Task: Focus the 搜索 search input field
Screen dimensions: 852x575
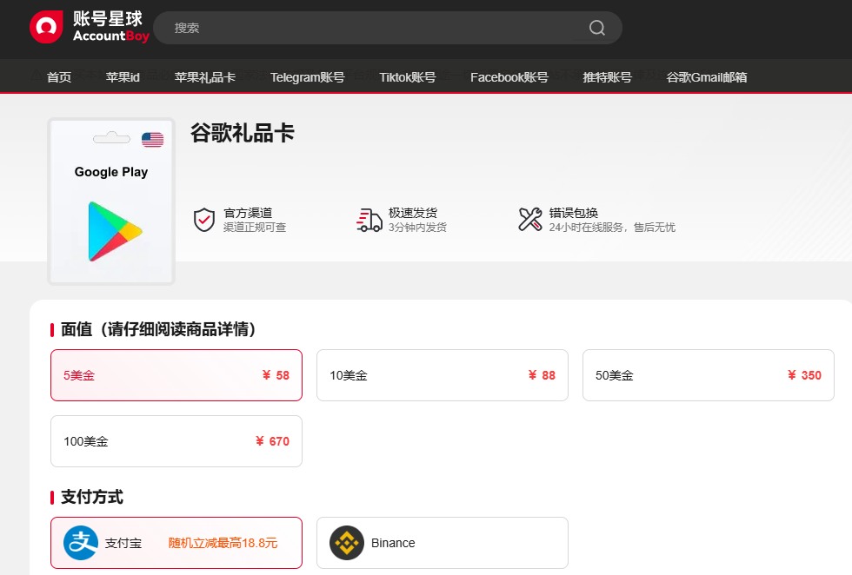Action: [x=388, y=28]
